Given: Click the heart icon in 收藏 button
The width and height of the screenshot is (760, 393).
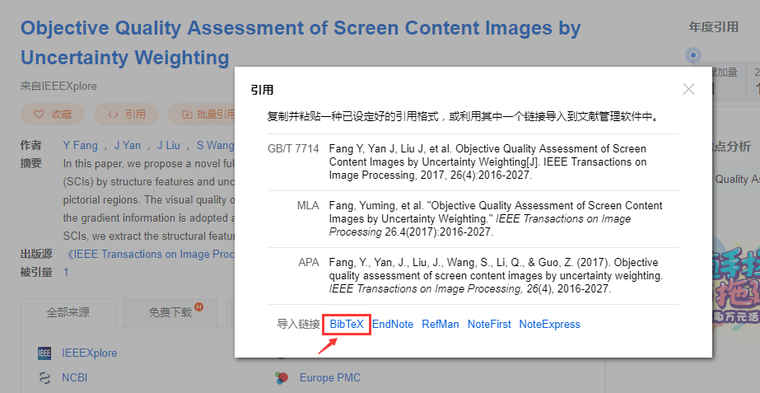Looking at the screenshot, I should (x=40, y=115).
